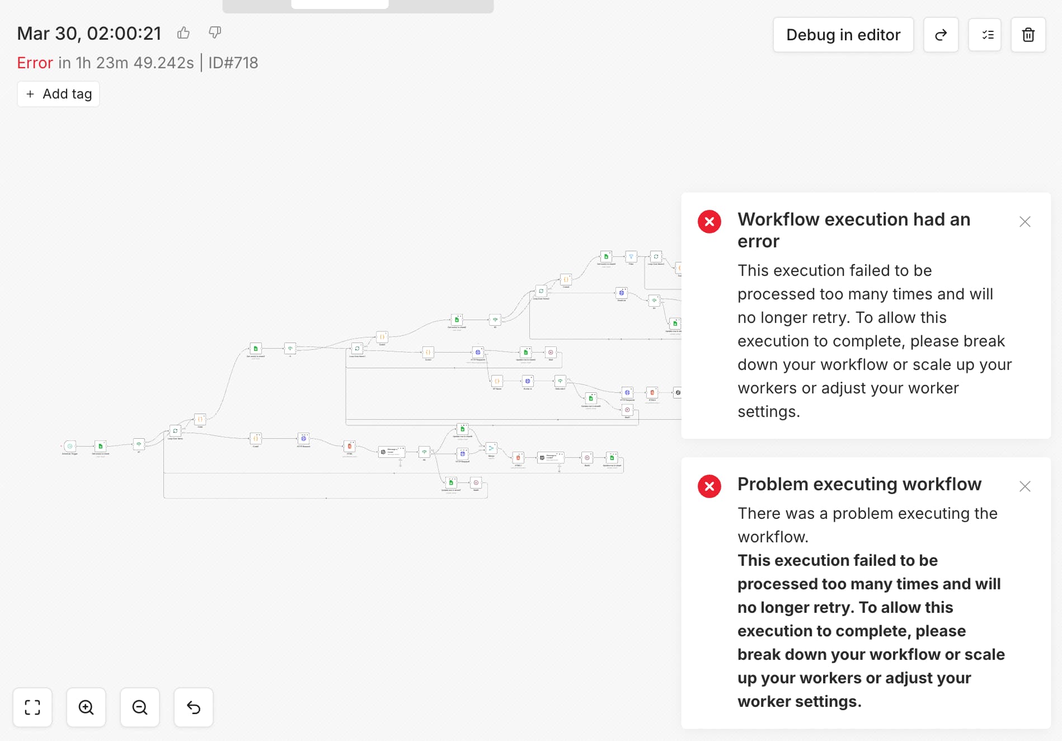
Task: Zoom in on the workflow canvas
Action: click(x=86, y=707)
